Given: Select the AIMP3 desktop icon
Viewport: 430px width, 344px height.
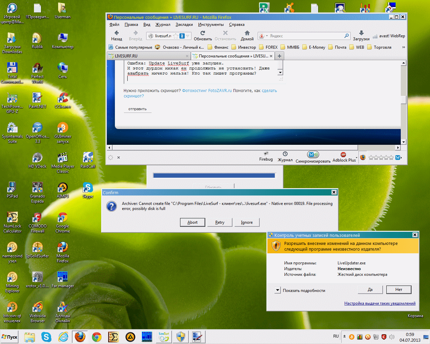Looking at the screenshot, I should (x=62, y=190).
